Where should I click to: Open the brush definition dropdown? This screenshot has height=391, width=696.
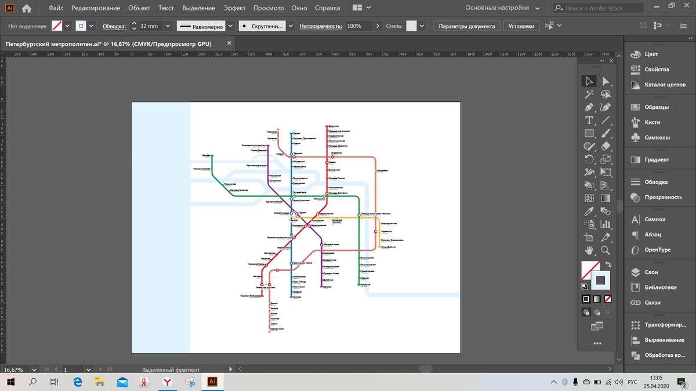click(x=291, y=26)
